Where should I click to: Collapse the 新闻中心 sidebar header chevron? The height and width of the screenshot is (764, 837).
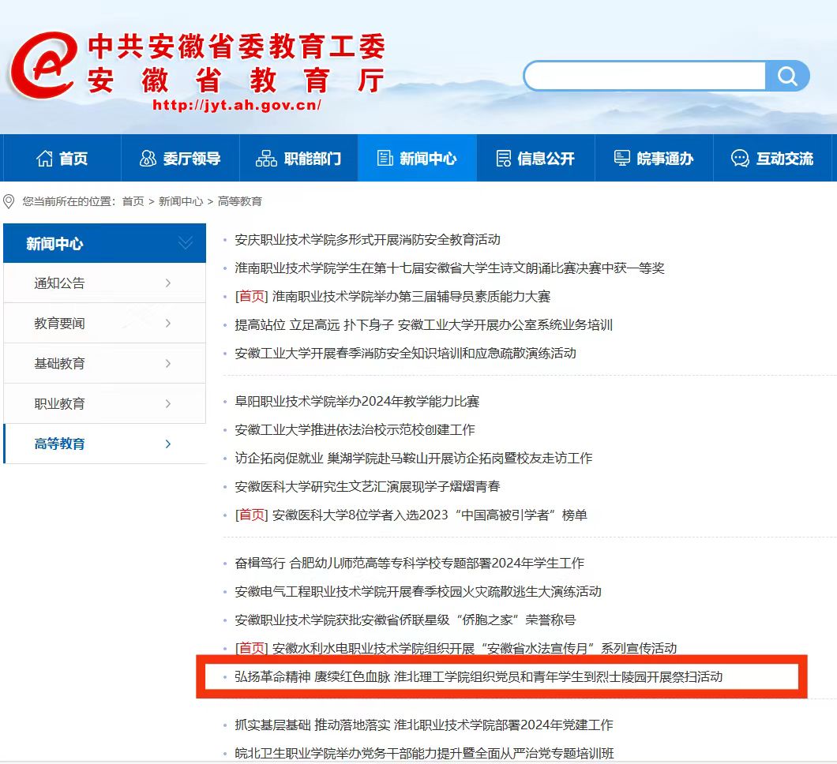click(x=186, y=243)
